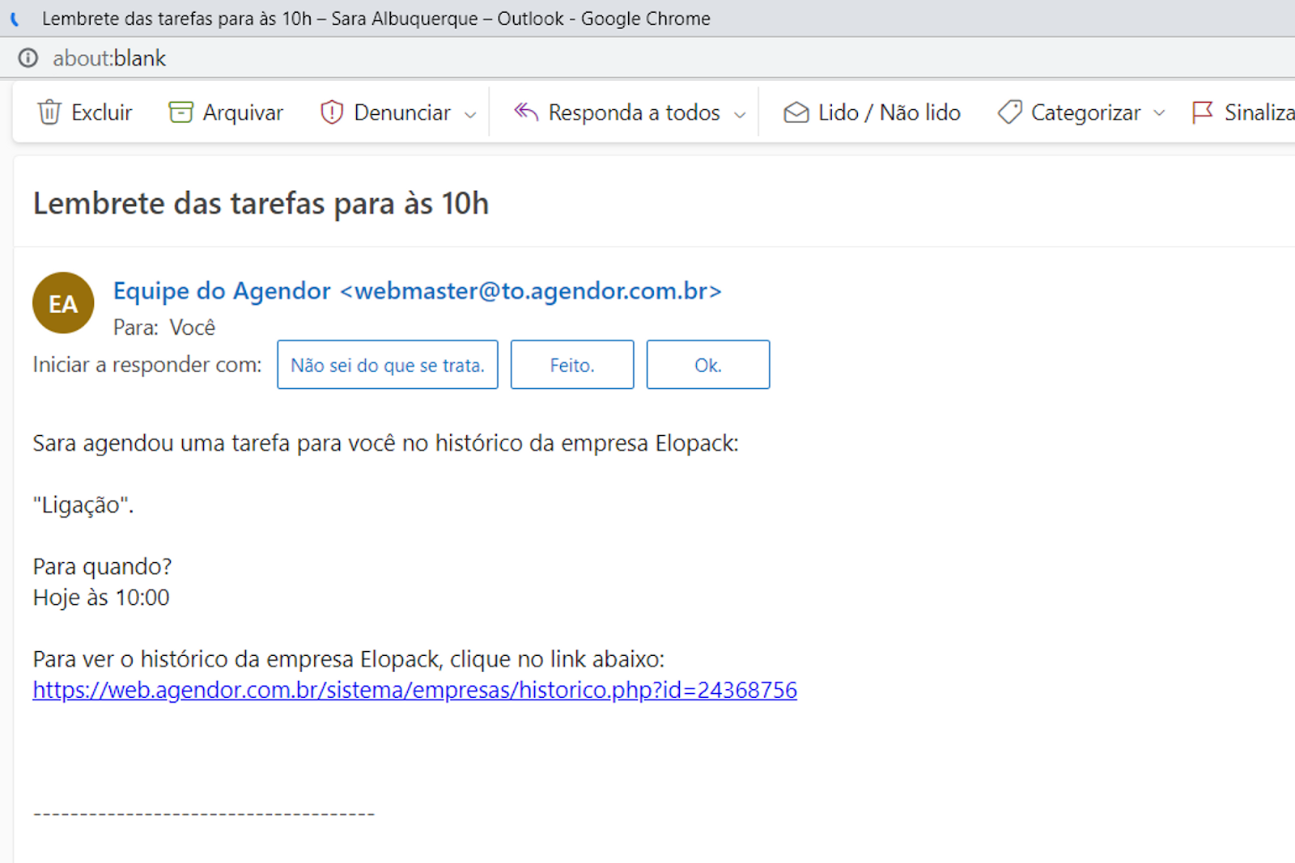The width and height of the screenshot is (1295, 863).
Task: Click sender Equipe do Agendor email address
Action: click(x=418, y=290)
